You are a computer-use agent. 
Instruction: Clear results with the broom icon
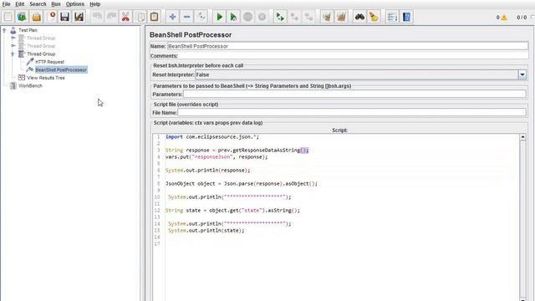(327, 17)
